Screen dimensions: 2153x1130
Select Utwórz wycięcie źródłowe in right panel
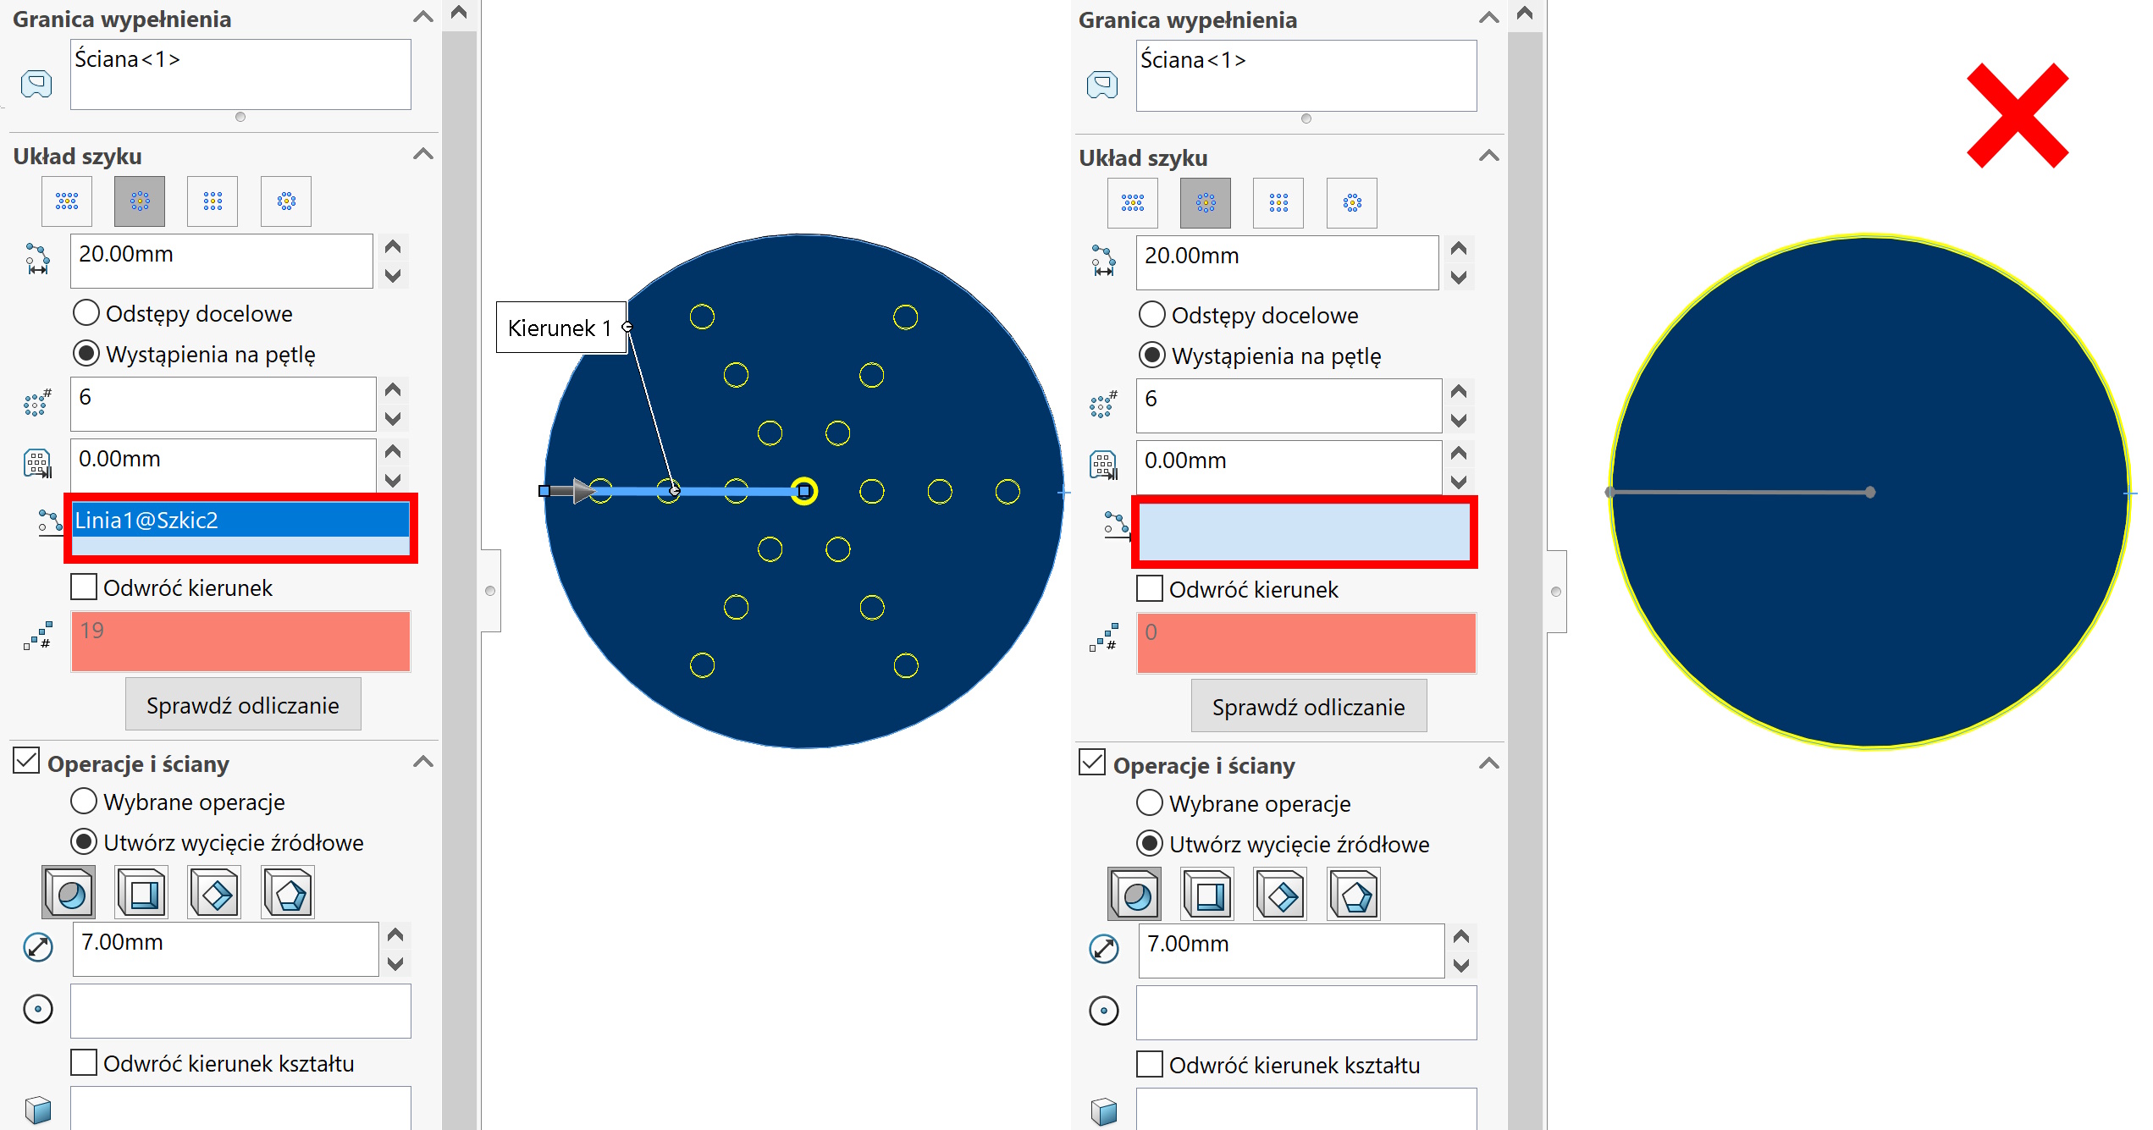[x=1150, y=843]
